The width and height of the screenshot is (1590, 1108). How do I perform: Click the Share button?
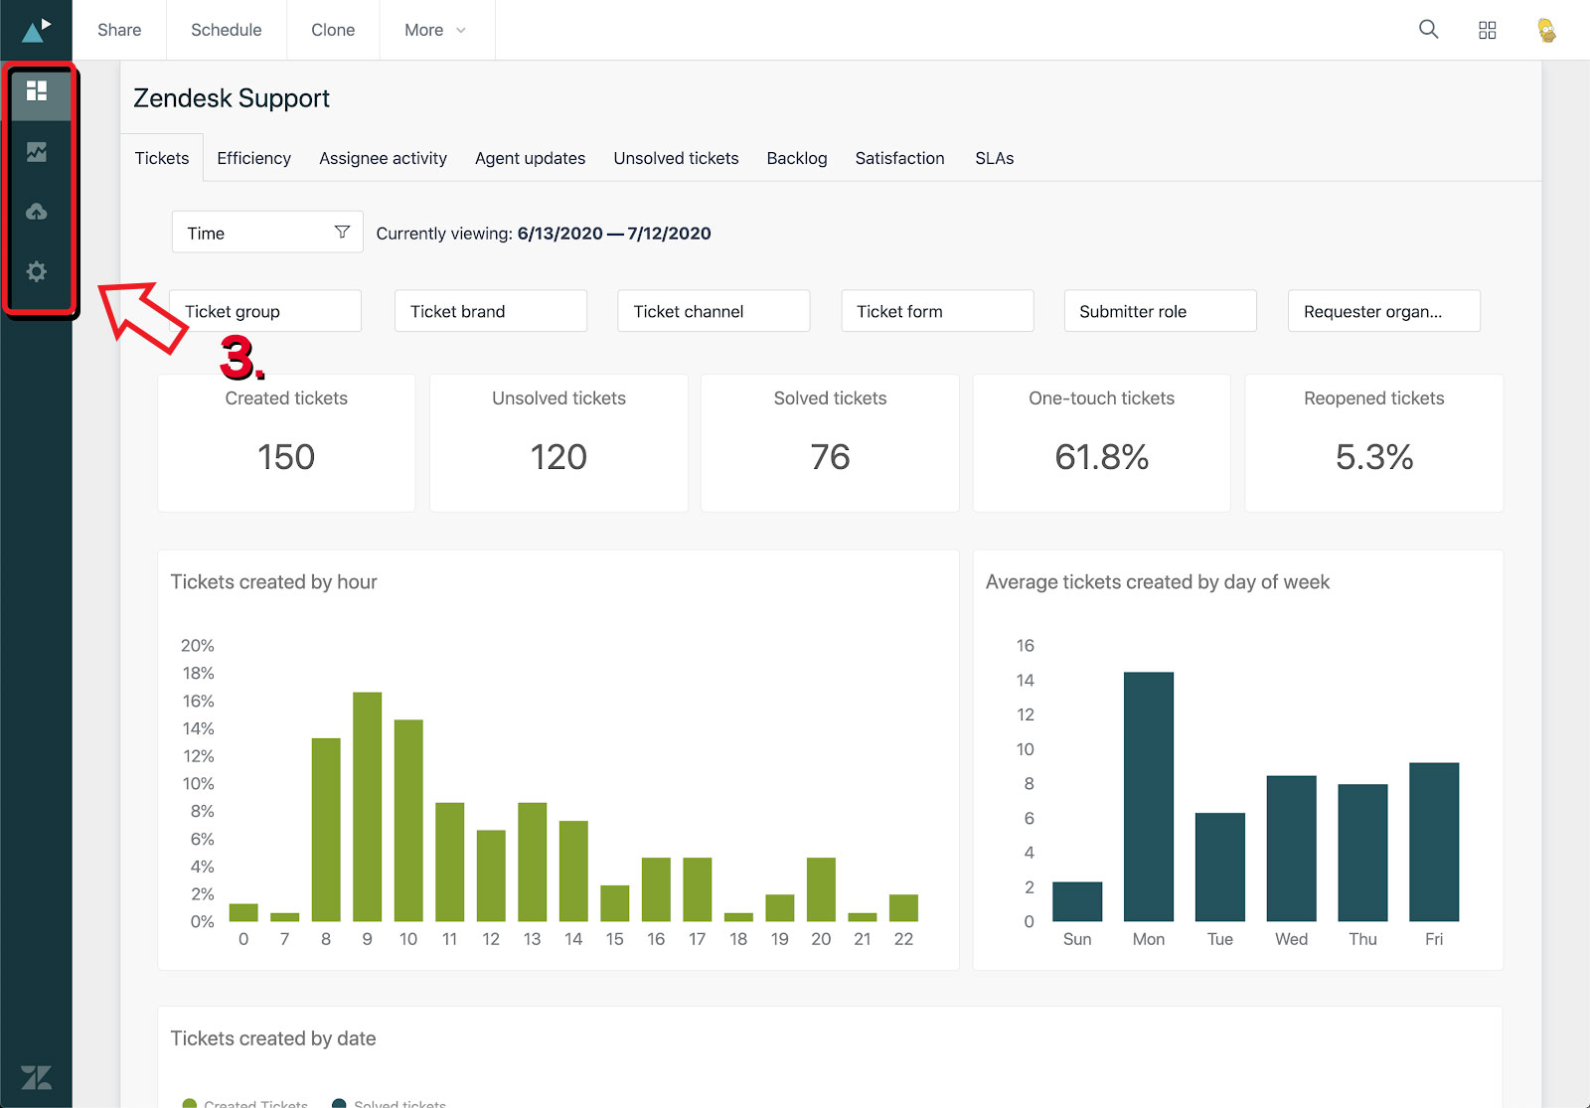coord(118,30)
